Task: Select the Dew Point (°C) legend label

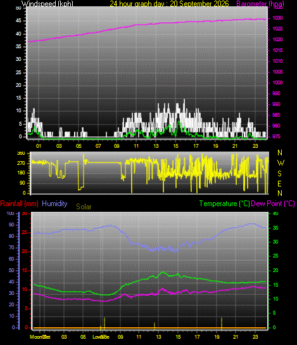Action: click(x=273, y=204)
